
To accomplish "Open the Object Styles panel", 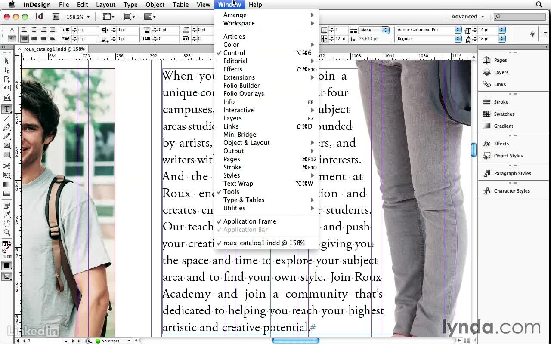I will pyautogui.click(x=508, y=156).
